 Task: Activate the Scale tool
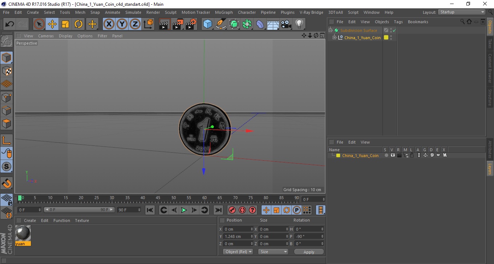coord(65,24)
